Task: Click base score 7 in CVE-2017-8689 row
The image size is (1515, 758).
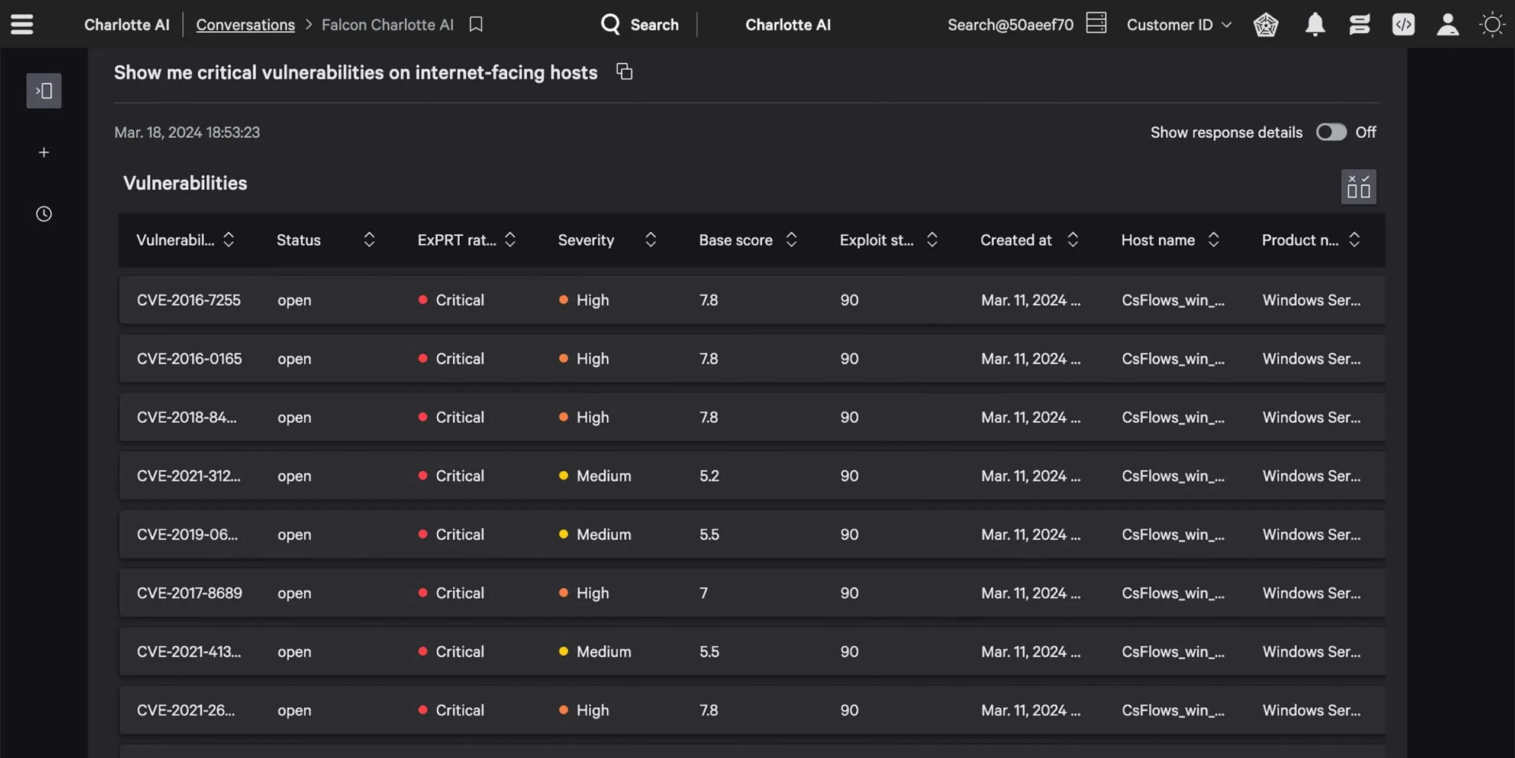Action: [x=704, y=592]
